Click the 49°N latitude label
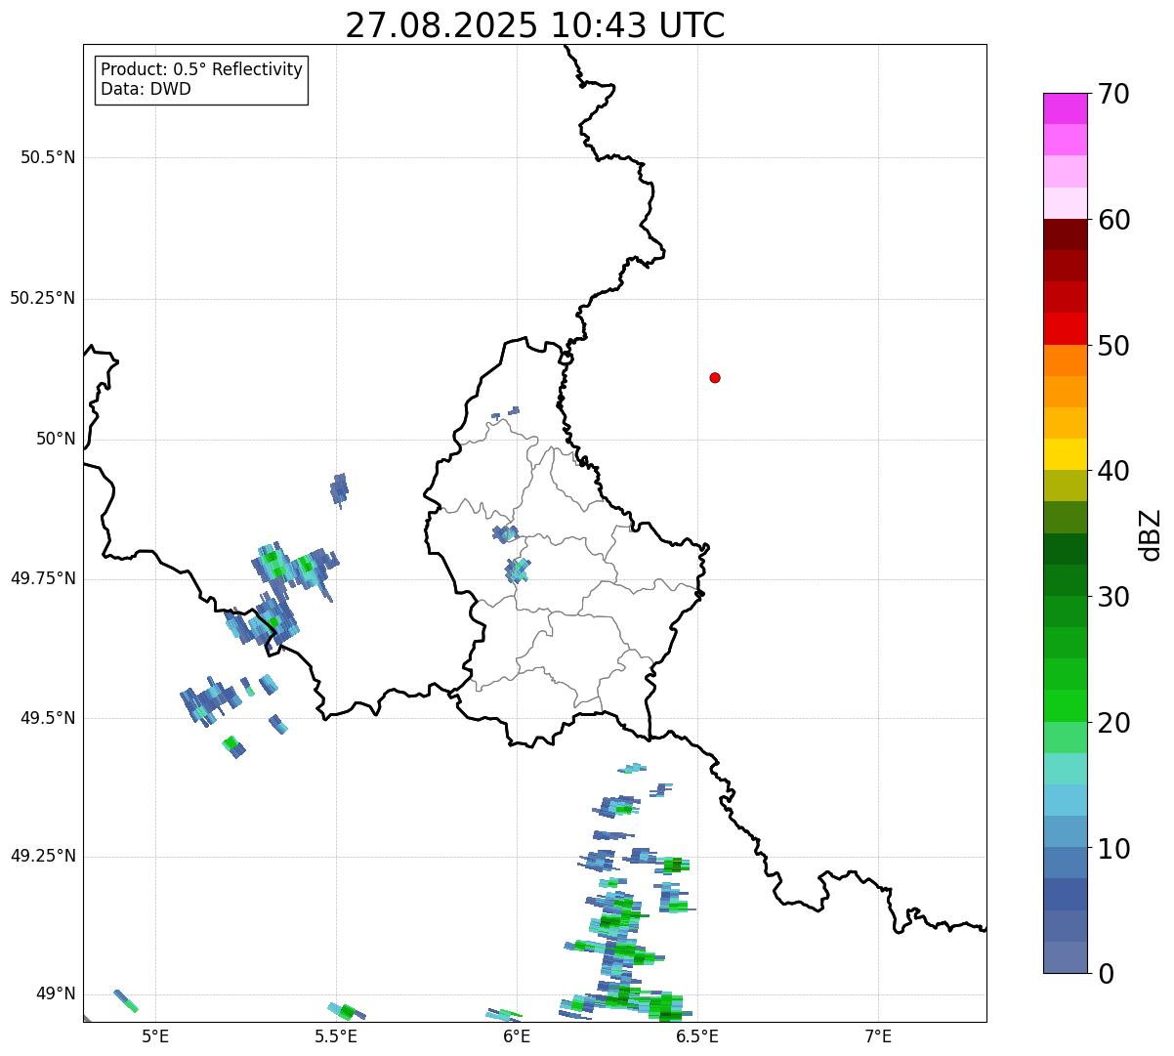Image resolution: width=1174 pixels, height=1056 pixels. point(56,994)
